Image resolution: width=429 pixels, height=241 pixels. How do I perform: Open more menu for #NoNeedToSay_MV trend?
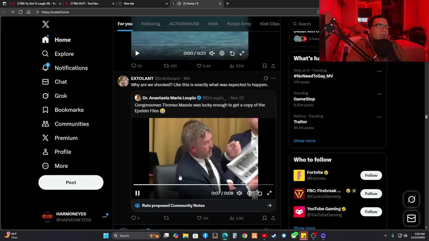tap(379, 71)
